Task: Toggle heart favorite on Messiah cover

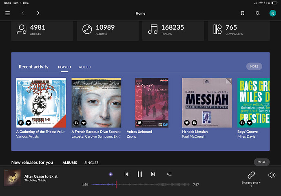Action: (x=187, y=123)
